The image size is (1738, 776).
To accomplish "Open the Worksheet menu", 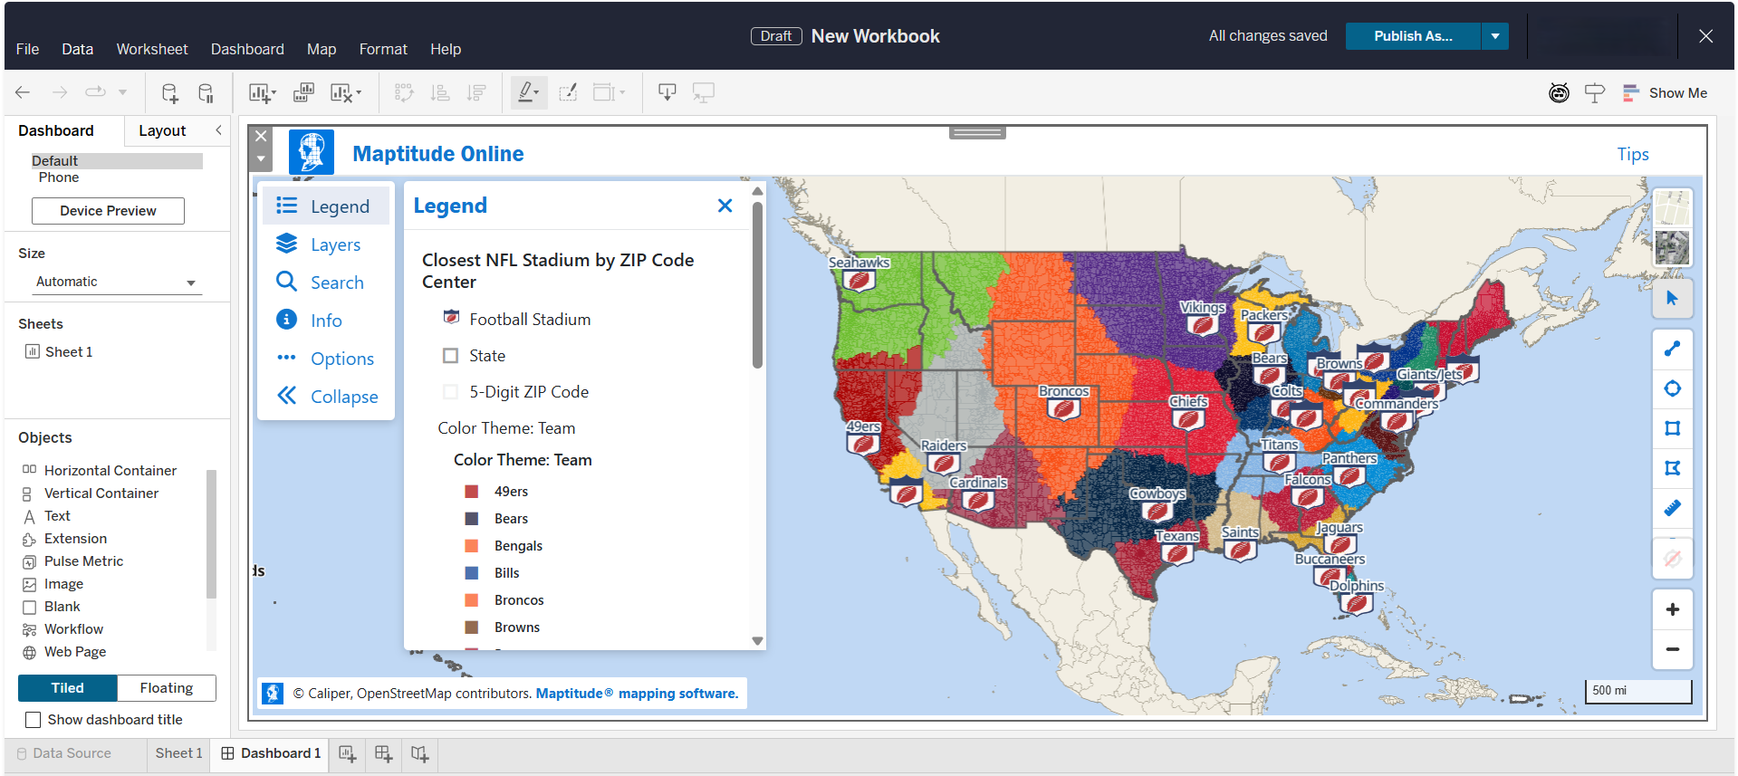I will tap(151, 49).
